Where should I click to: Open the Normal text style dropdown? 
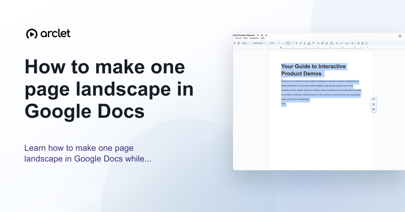click(x=260, y=43)
